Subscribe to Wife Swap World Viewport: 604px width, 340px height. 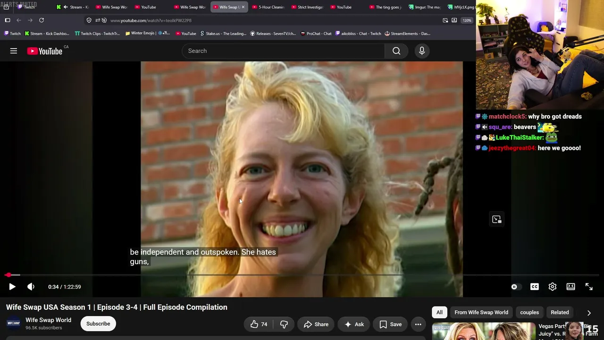(x=98, y=323)
